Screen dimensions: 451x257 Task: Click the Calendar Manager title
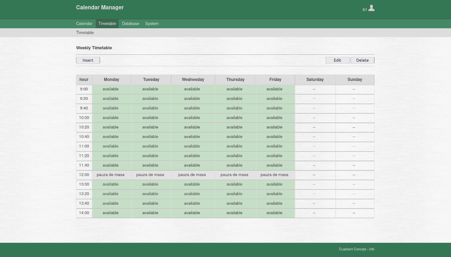(100, 7)
